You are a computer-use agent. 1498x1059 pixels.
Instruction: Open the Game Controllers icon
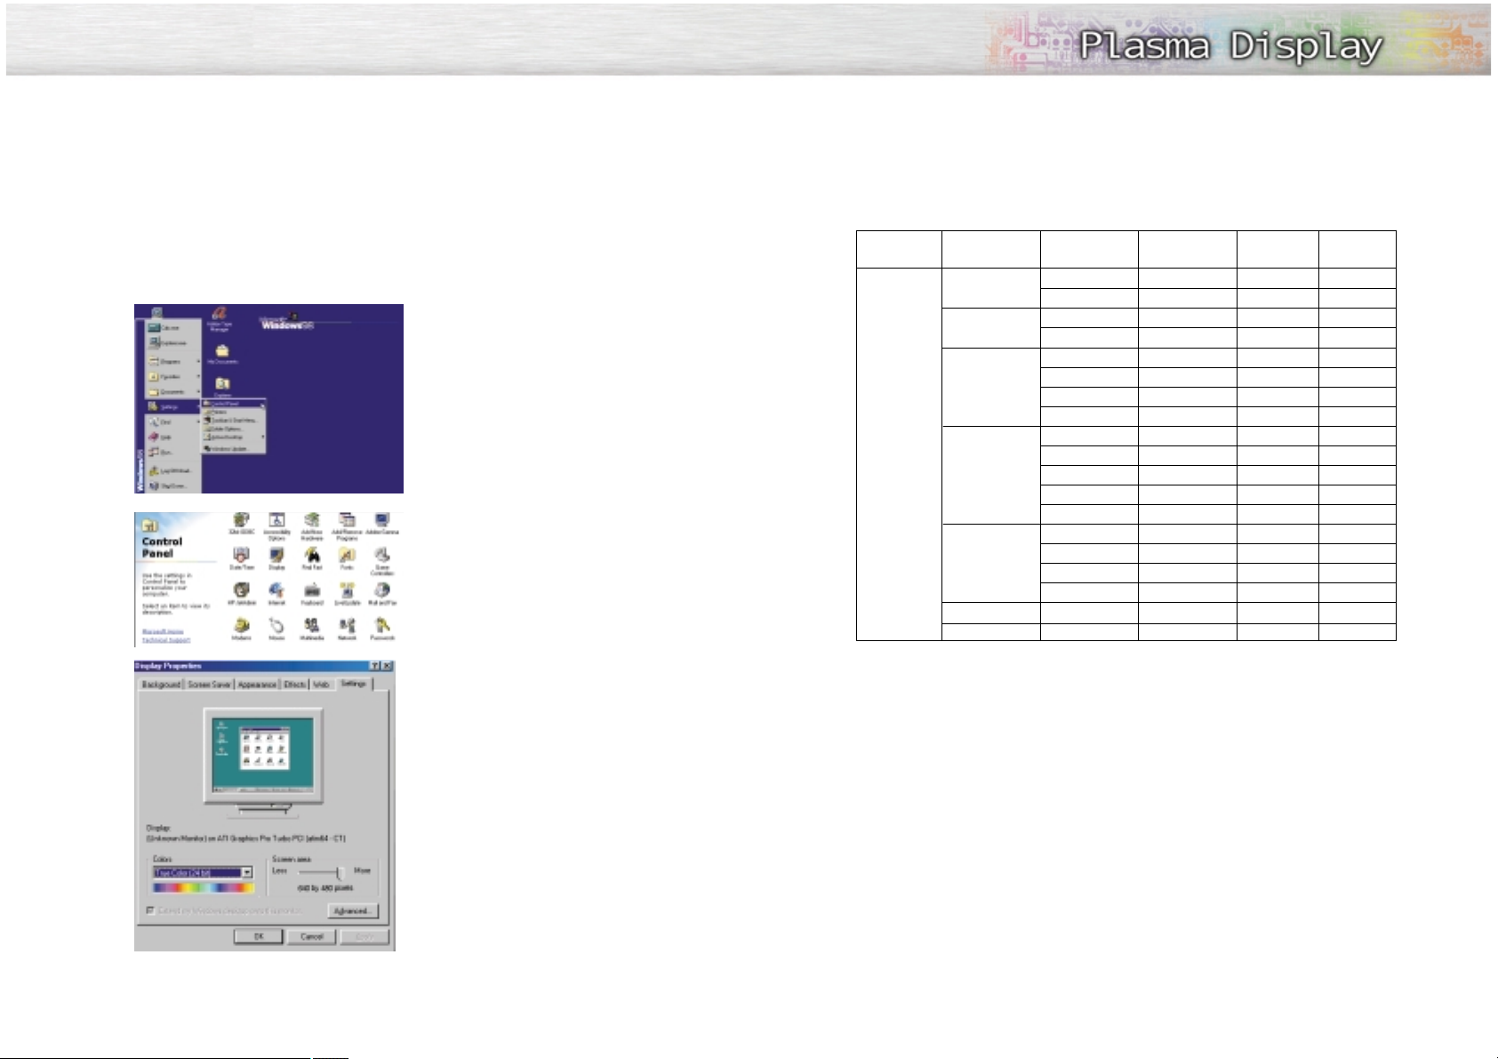(x=382, y=561)
